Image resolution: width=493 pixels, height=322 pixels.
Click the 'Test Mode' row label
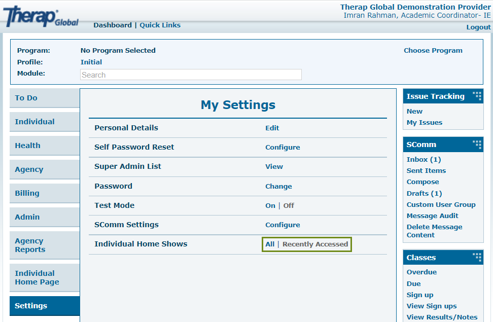point(115,206)
